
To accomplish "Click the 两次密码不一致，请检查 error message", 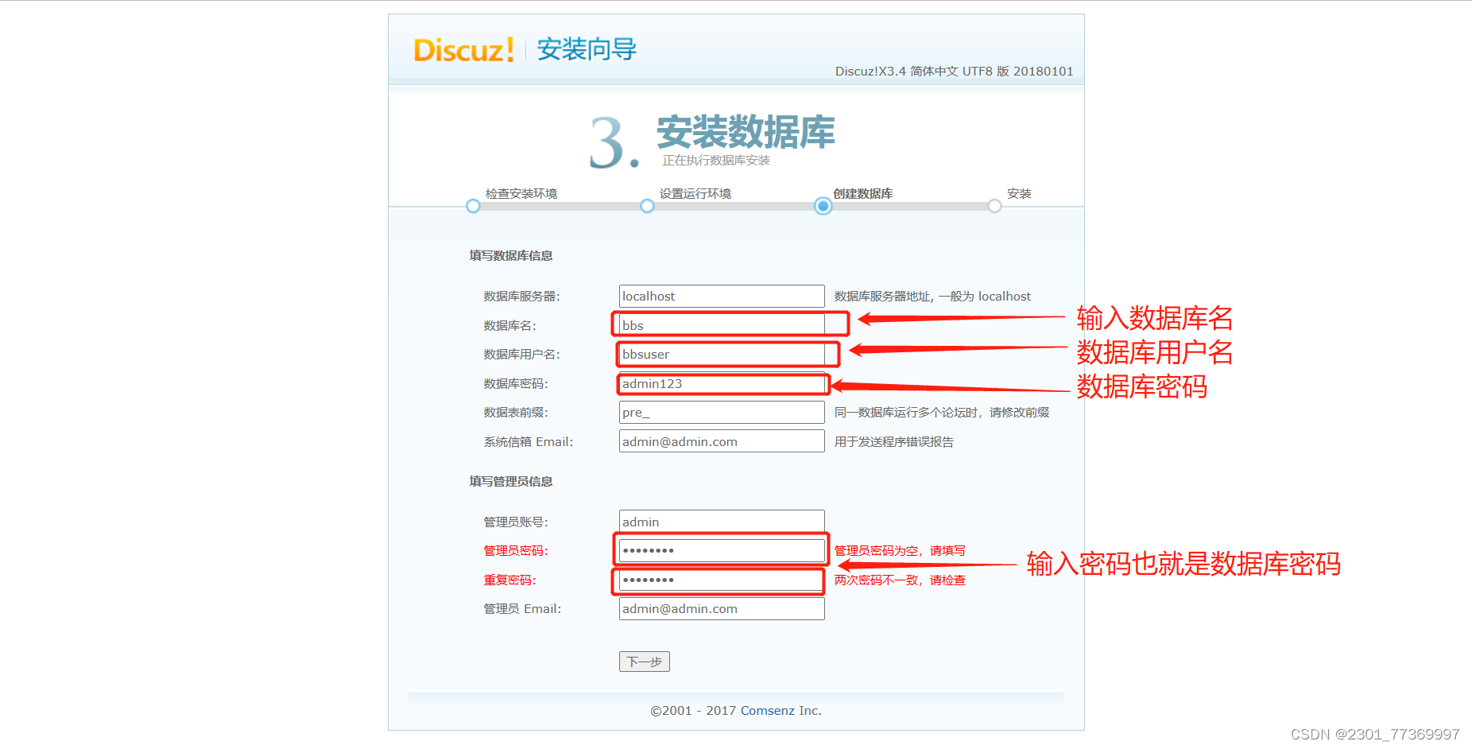I will (900, 580).
